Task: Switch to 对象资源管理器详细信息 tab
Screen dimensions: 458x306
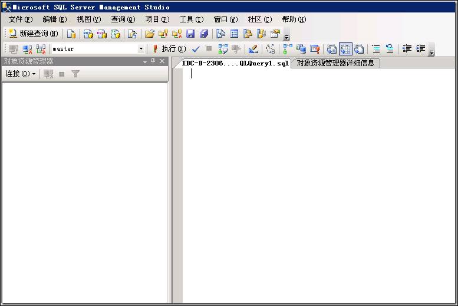Action: click(x=335, y=63)
